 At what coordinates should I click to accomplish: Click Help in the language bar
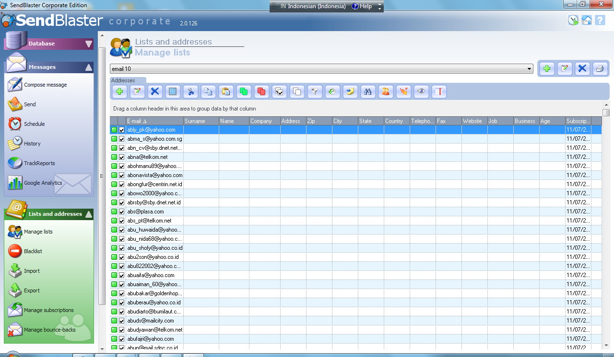[x=362, y=7]
